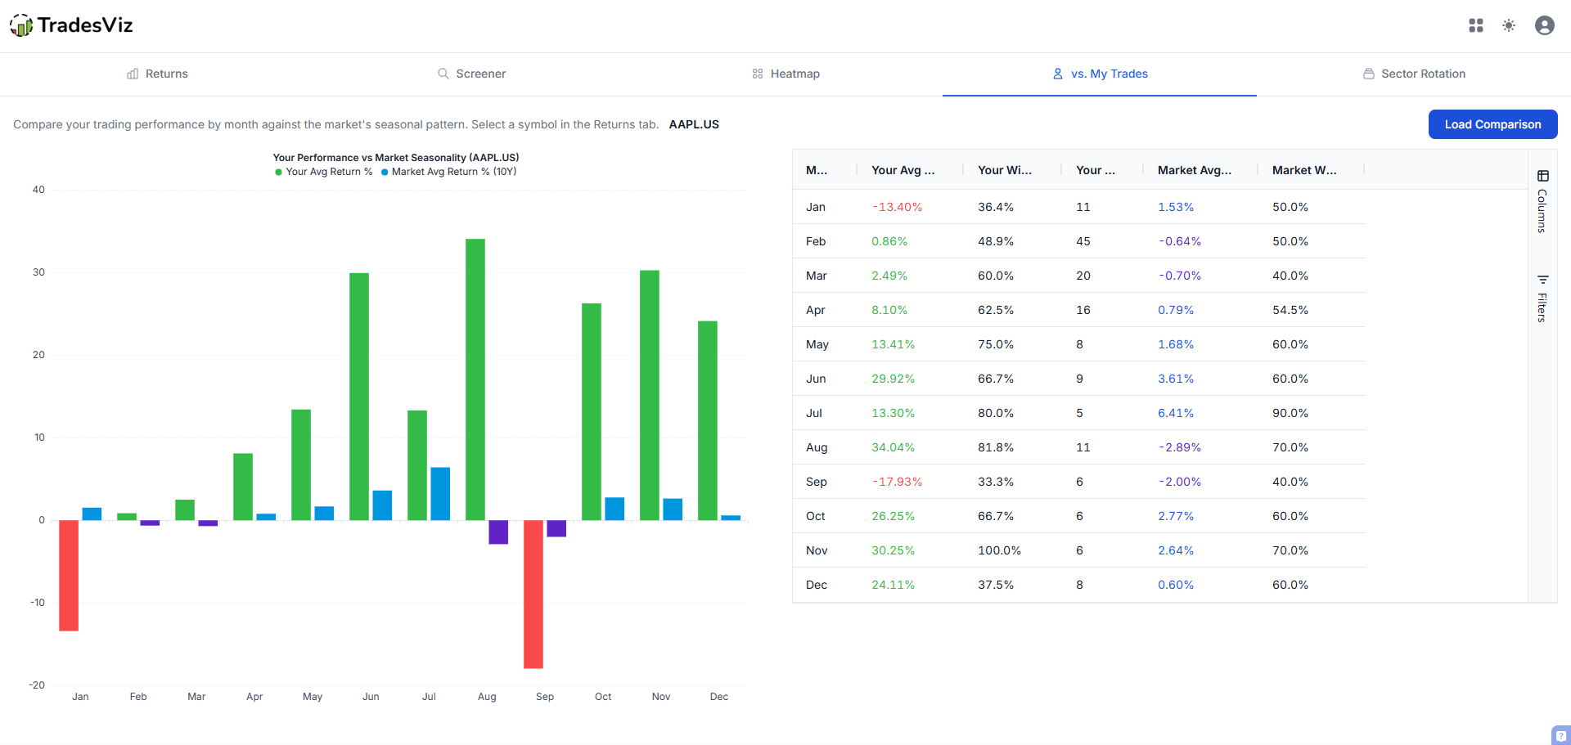1571x745 pixels.
Task: Switch to the Returns tab
Action: pos(157,74)
